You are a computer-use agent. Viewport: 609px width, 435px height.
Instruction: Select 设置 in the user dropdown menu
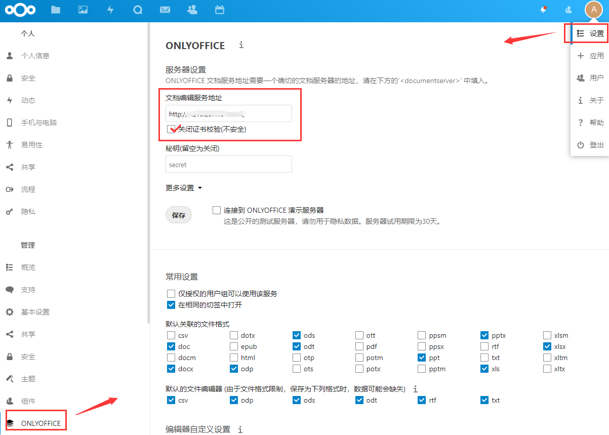pos(590,33)
